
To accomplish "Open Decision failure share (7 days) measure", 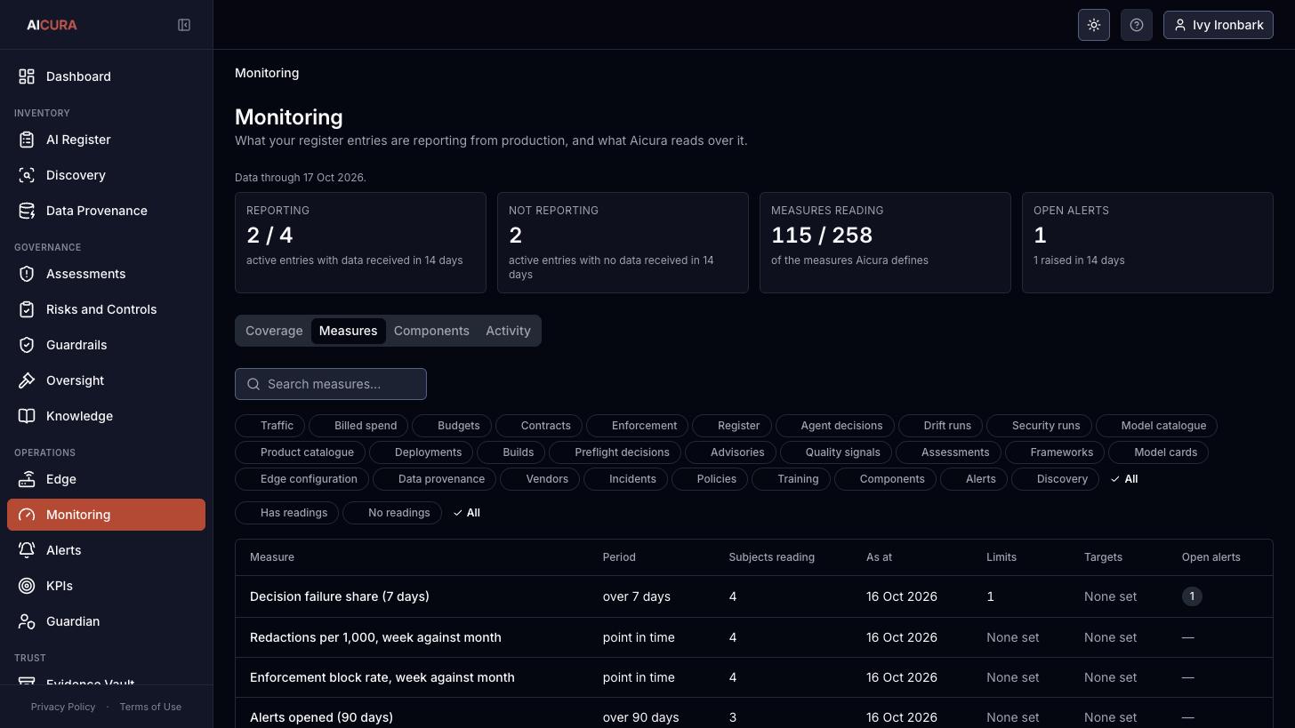I will point(340,596).
